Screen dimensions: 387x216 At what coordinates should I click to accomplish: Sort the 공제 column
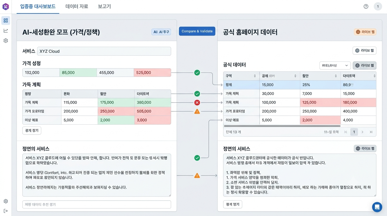[x=295, y=76]
